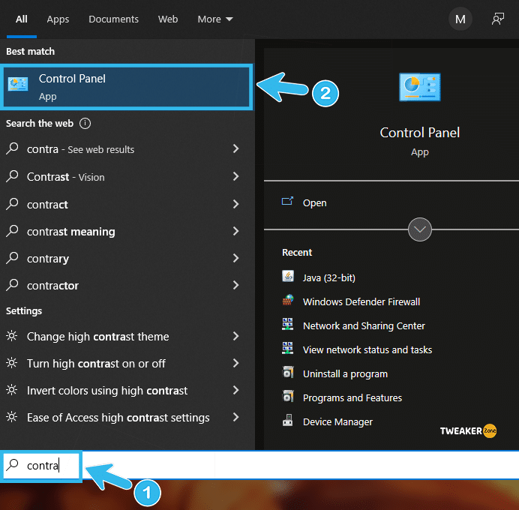Open recent Network and Sharing Center
Viewport: 519px width, 510px height.
click(364, 326)
